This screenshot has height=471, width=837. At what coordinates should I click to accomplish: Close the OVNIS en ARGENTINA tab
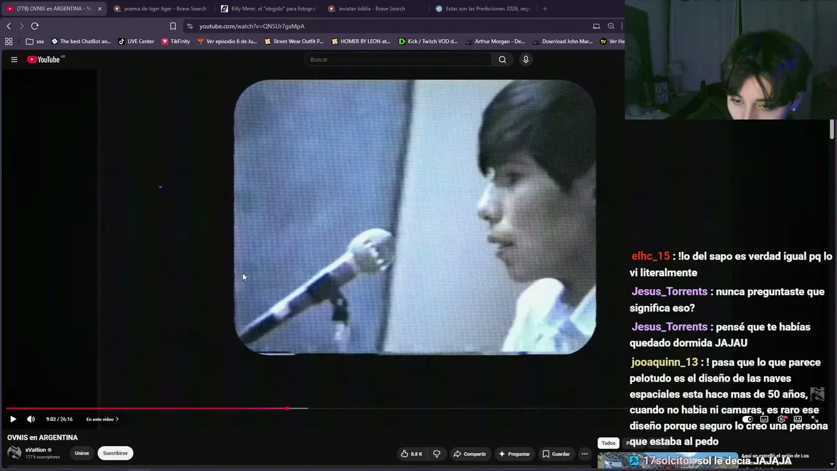click(99, 9)
